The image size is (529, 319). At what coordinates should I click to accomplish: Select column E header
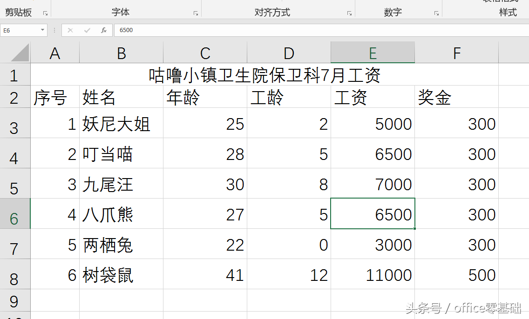(373, 53)
